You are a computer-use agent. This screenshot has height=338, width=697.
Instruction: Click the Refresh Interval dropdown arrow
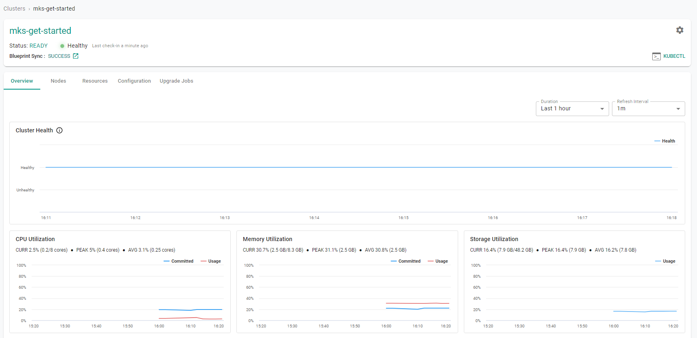pos(678,109)
